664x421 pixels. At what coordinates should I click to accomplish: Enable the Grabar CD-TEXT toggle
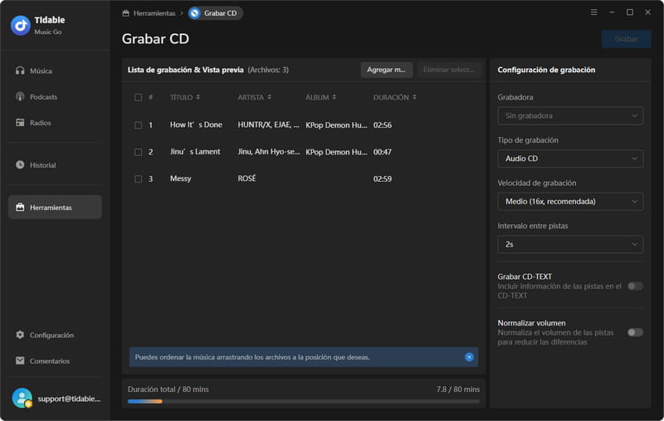point(635,286)
